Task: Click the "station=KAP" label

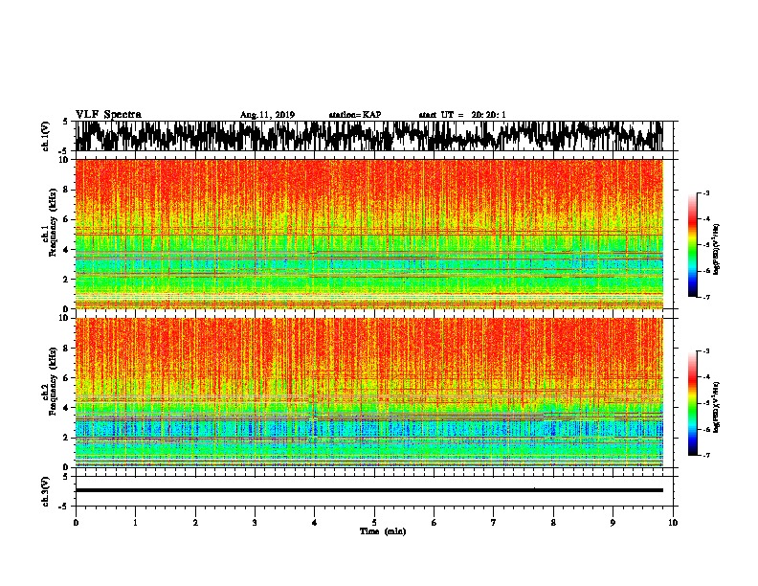Action: click(355, 115)
